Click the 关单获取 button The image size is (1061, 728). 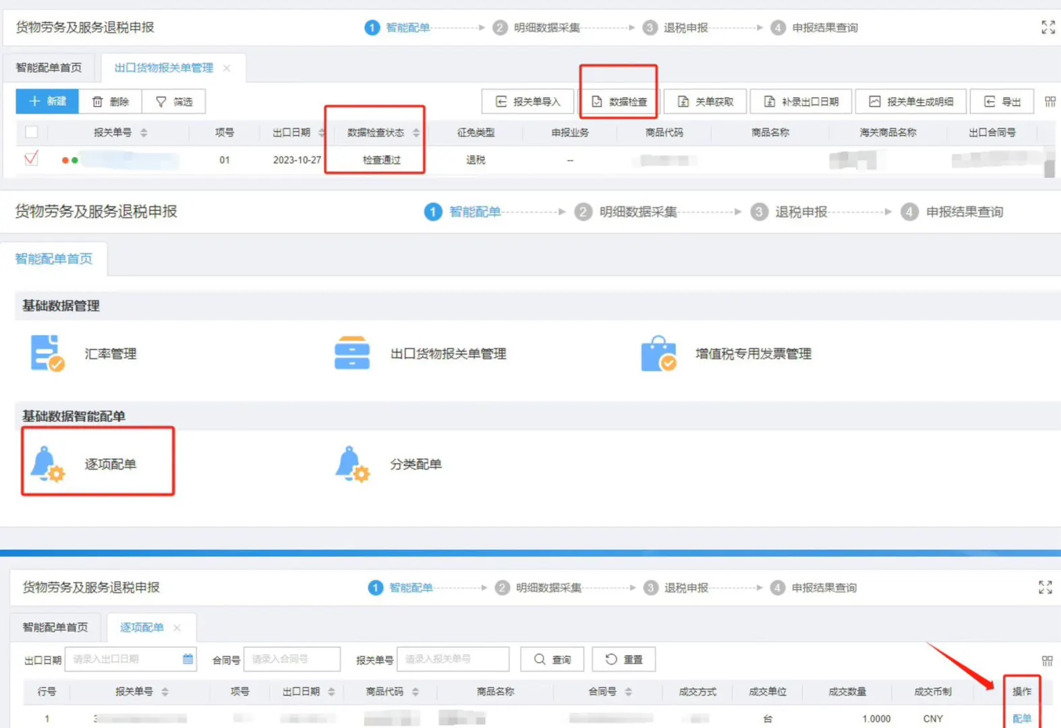[705, 101]
